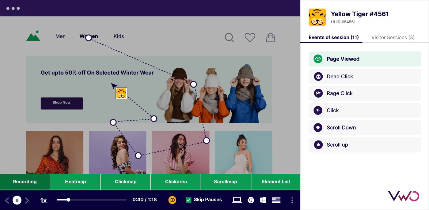Switch to the Visitor Sessions (3) tab
The image size is (429, 210).
(393, 37)
